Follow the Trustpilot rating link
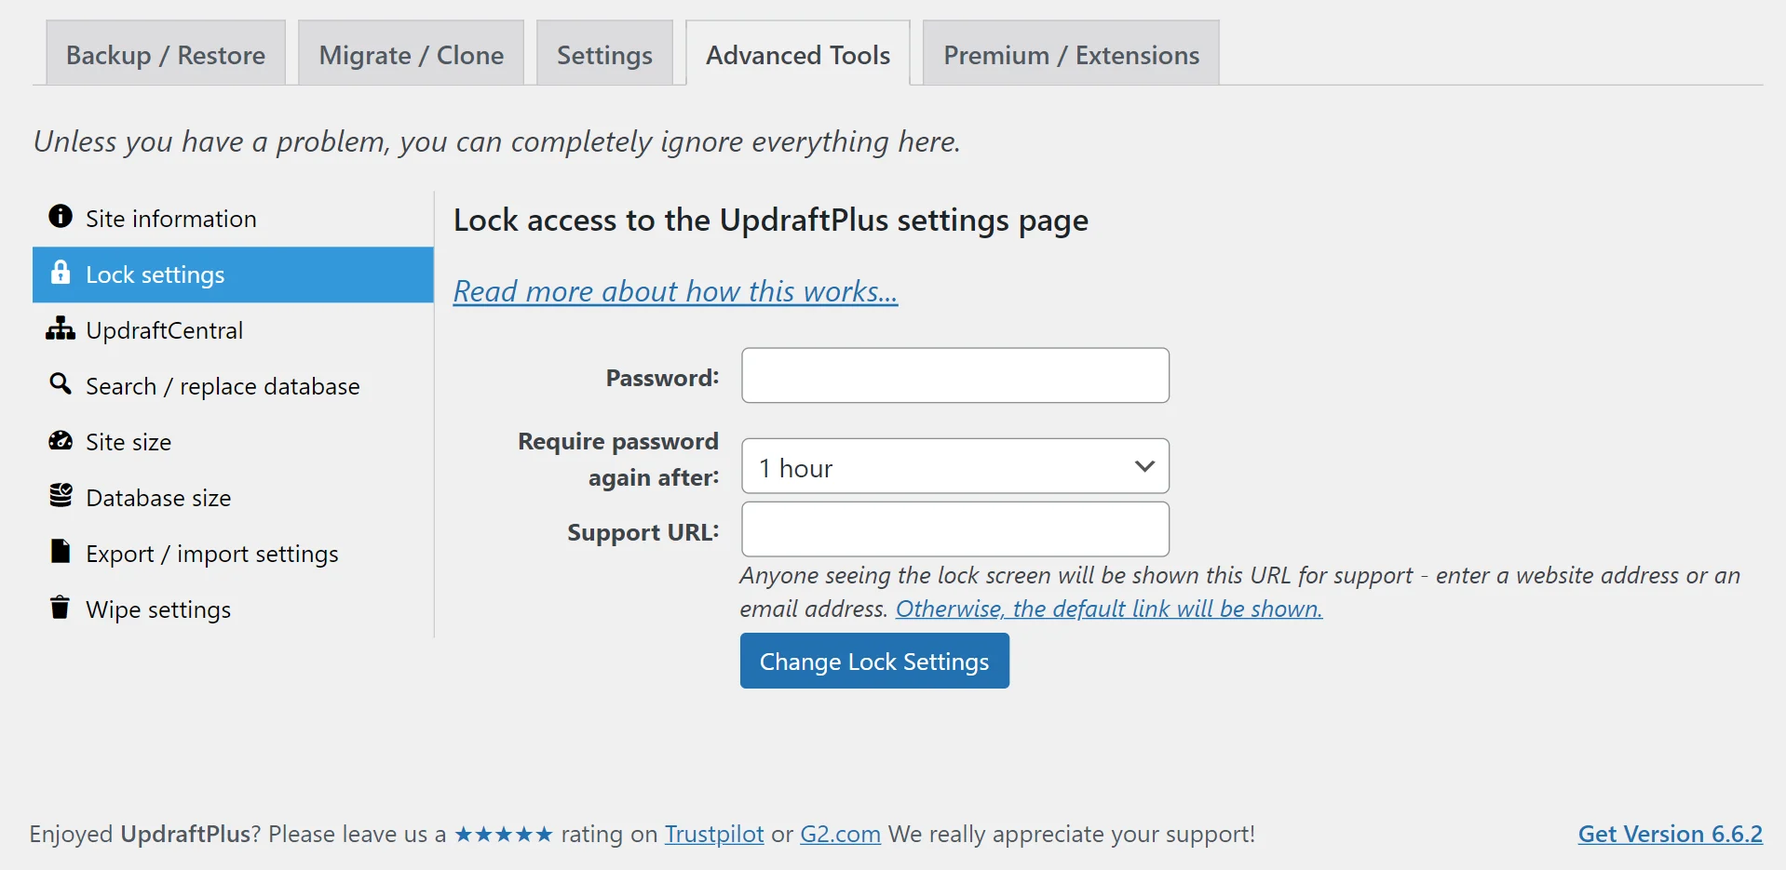Image resolution: width=1786 pixels, height=870 pixels. 713,834
